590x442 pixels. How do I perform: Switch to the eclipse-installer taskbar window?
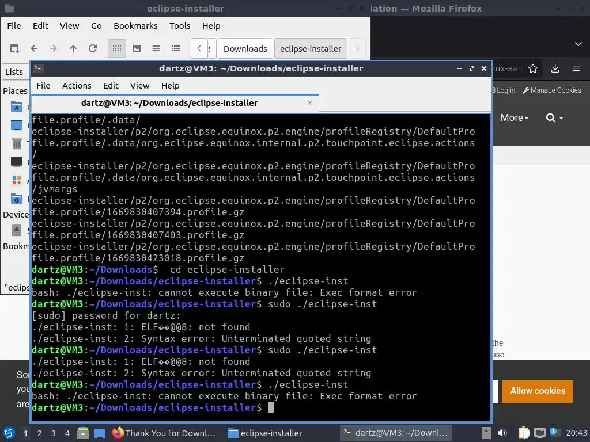[265, 433]
